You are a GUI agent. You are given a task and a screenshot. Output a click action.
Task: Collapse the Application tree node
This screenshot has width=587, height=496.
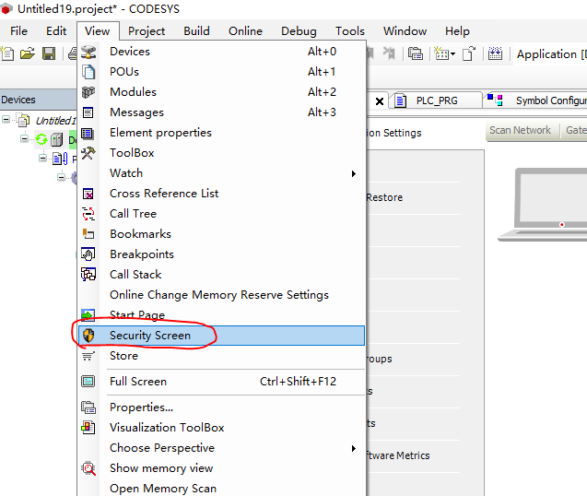pyautogui.click(x=62, y=177)
